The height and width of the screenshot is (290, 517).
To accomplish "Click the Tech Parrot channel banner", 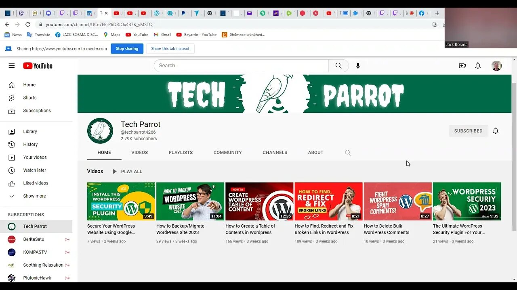I will [294, 93].
